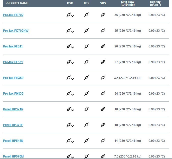Open the SDS link icon for Purell HP371P

click(103, 109)
